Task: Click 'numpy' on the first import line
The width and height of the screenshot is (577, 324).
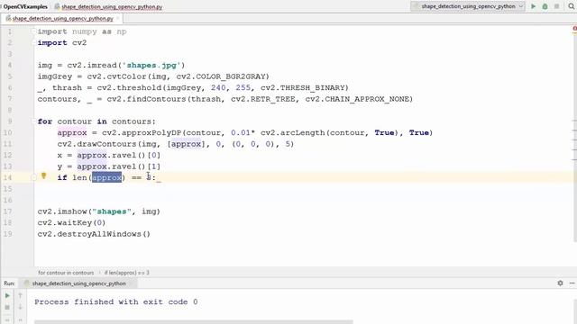Action: coord(84,31)
